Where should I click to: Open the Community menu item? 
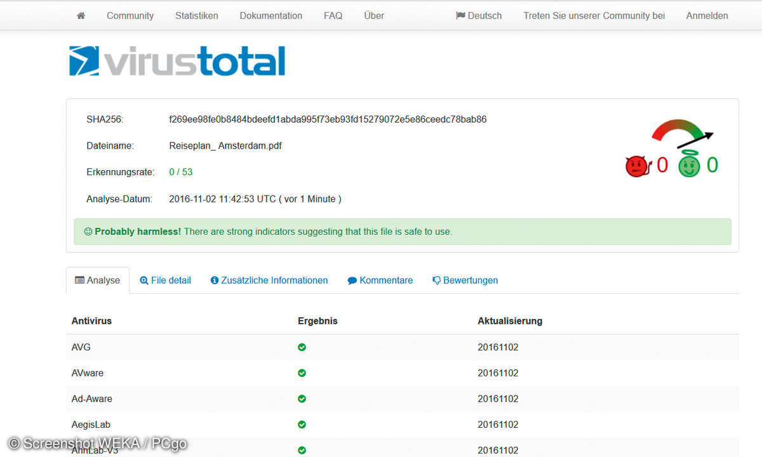pyautogui.click(x=130, y=16)
